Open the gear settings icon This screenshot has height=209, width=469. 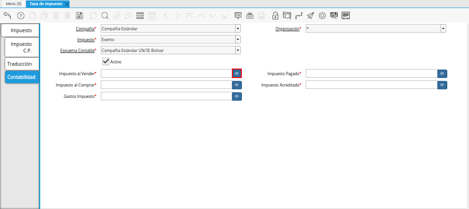click(322, 16)
